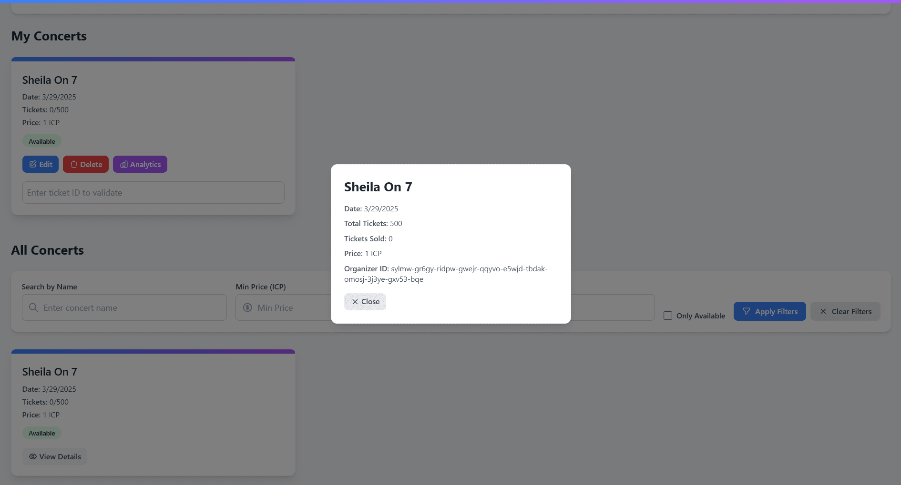Click the dialog's "Date: 3/29/2025" line
The height and width of the screenshot is (485, 901).
pos(371,209)
